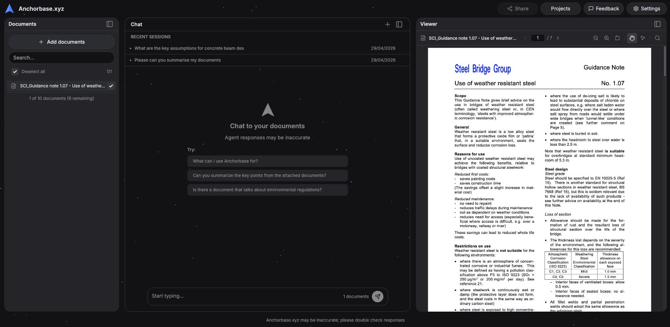Click the Anchorbase.xyz logo icon
This screenshot has width=670, height=327.
pyautogui.click(x=10, y=9)
